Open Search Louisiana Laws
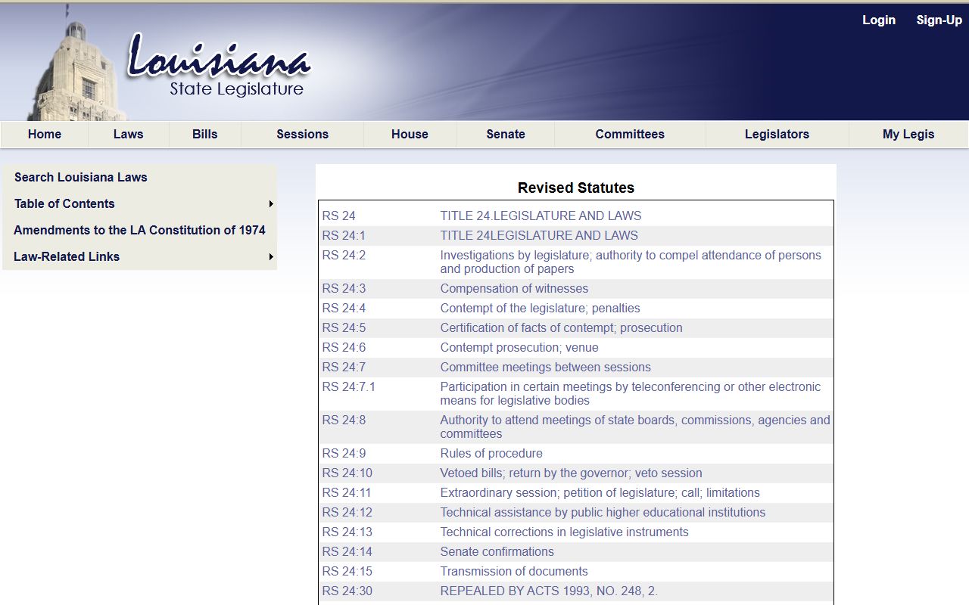 click(81, 177)
